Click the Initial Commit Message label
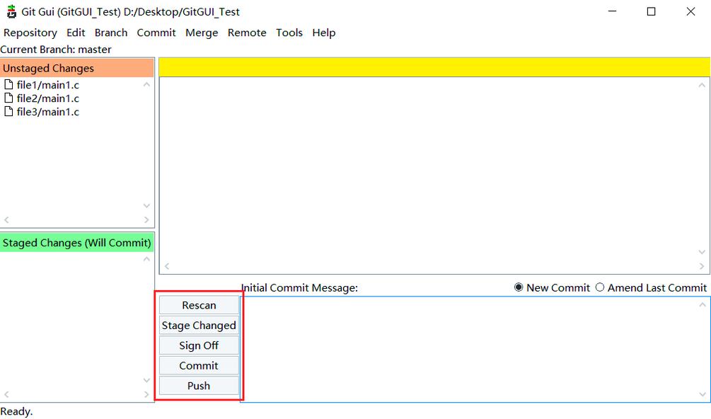711x419 pixels. click(x=300, y=288)
